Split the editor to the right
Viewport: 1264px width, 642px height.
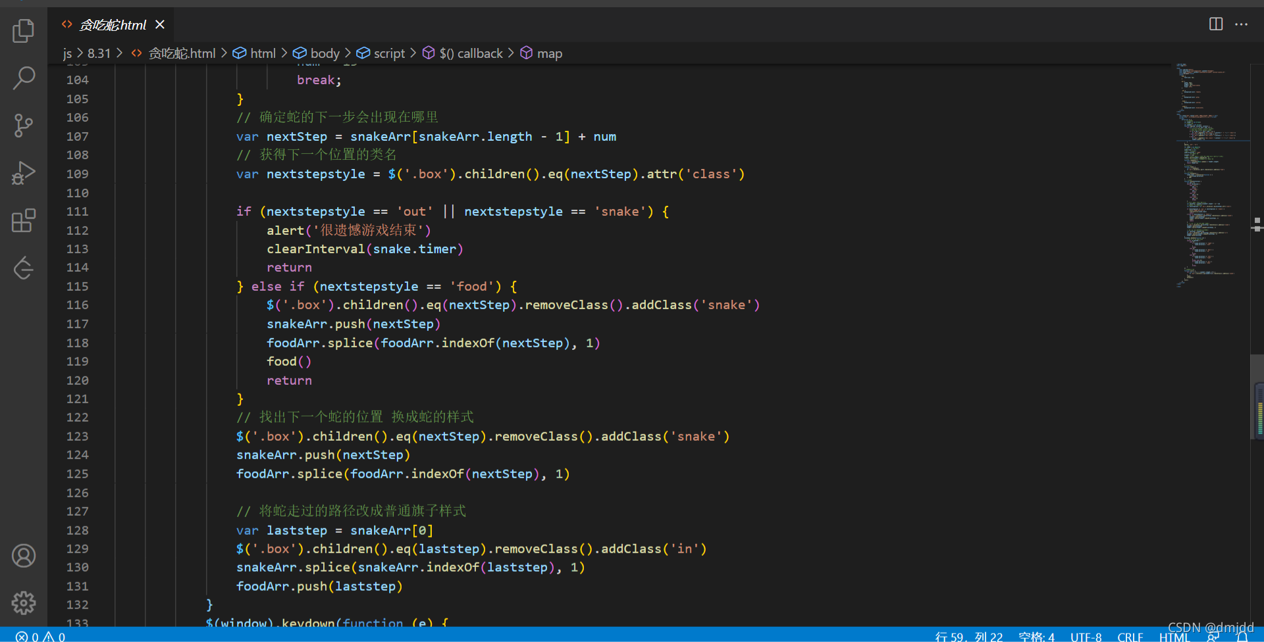[x=1216, y=24]
